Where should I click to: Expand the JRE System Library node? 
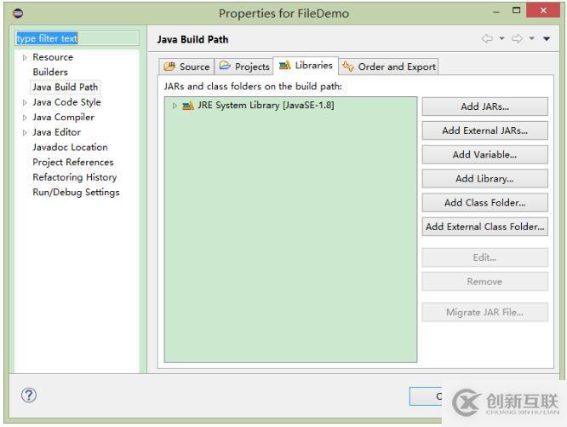point(175,106)
